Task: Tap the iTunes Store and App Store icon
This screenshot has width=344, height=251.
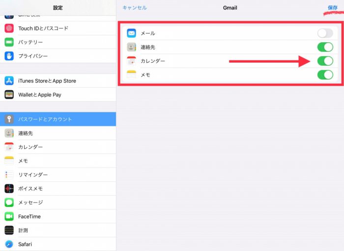Action: (9, 81)
